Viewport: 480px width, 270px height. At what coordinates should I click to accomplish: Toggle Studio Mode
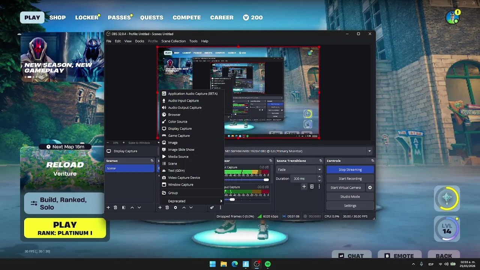click(x=350, y=196)
